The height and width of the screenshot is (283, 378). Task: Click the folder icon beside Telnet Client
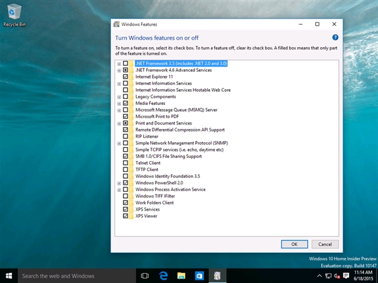point(131,163)
